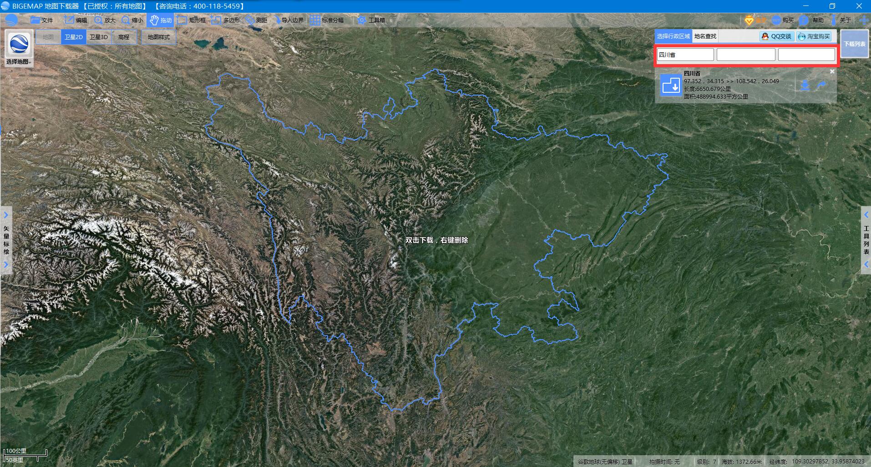Viewport: 871px width, 467px height.
Task: Click 导入边界 import boundary tool
Action: tap(288, 20)
